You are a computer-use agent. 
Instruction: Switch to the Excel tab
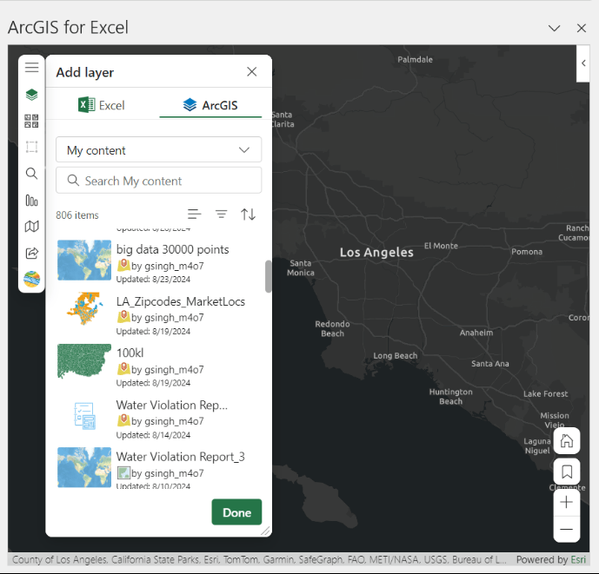101,105
